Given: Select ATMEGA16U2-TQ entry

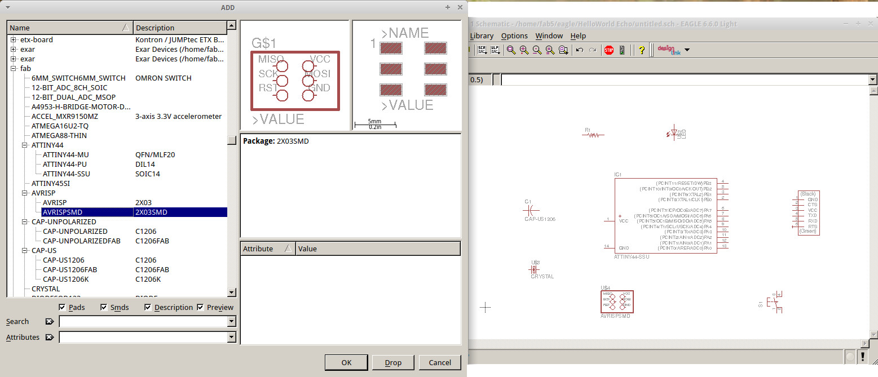Looking at the screenshot, I should [x=60, y=126].
